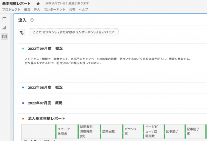Click the blue dot beside 2022年08月度 概況

(x=23, y=88)
